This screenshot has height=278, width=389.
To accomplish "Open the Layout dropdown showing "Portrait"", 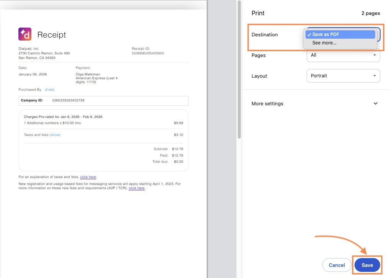I will tap(343, 75).
